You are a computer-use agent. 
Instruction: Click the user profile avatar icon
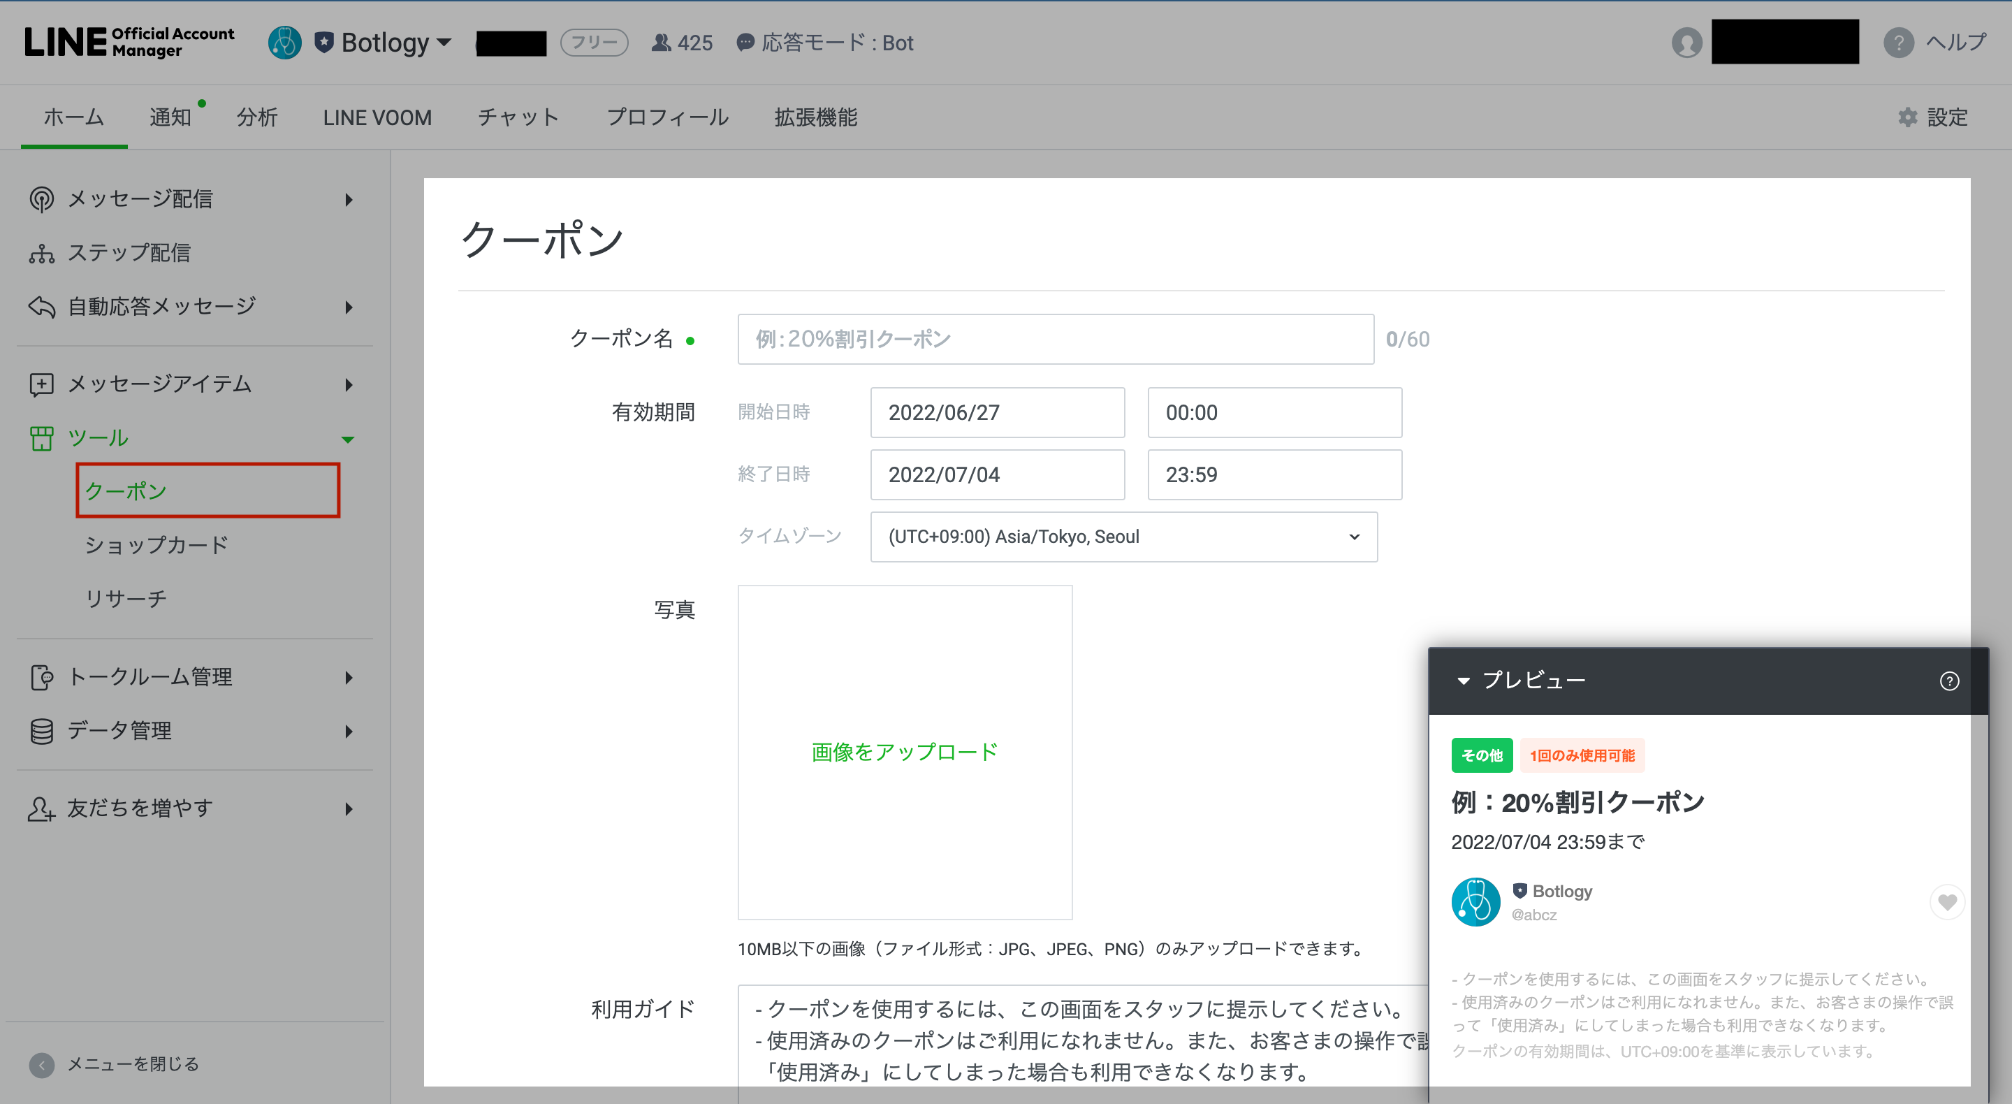pos(1686,43)
